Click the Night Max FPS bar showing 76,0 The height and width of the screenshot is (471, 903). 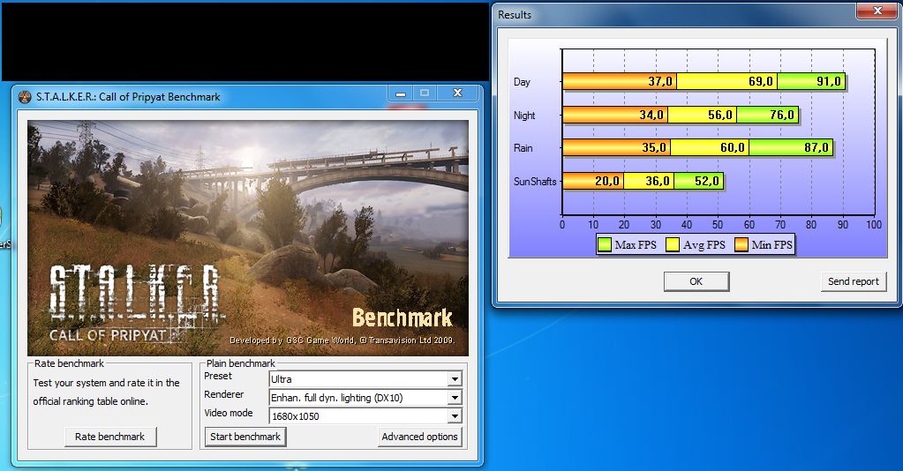767,115
